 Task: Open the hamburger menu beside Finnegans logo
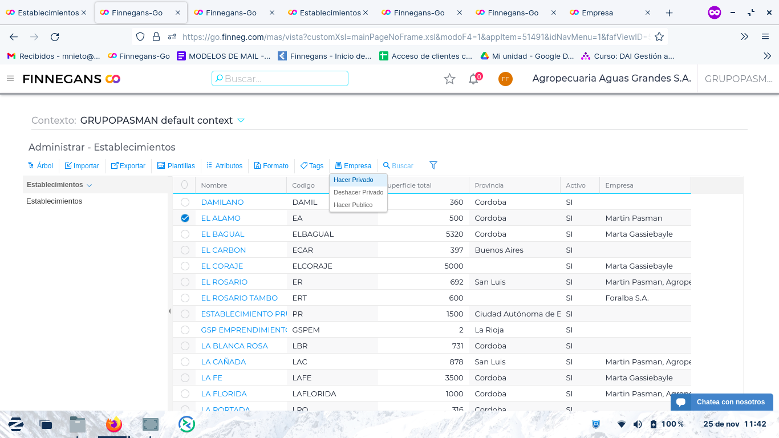pos(10,79)
